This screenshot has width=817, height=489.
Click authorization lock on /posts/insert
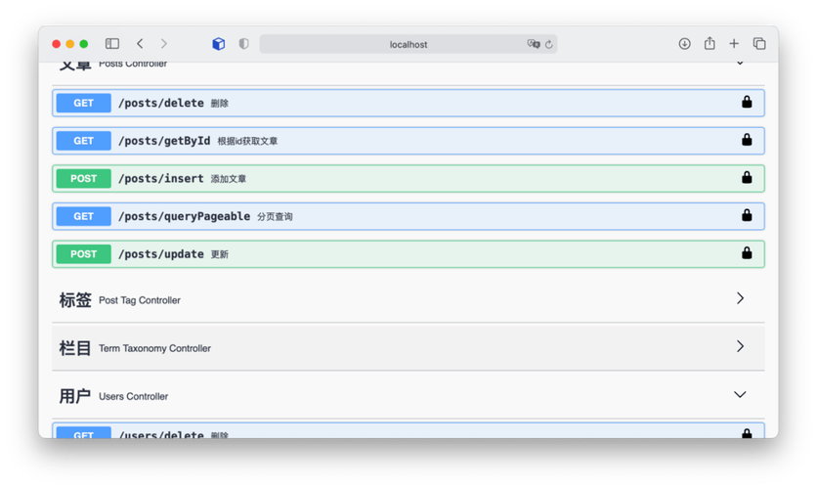[747, 178]
